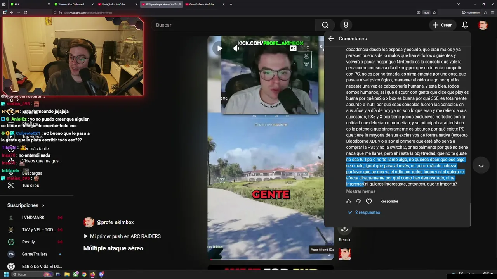Click Iniciar sesión in Firefox toolbar
Screen dimensions: 497x279
coord(471,12)
